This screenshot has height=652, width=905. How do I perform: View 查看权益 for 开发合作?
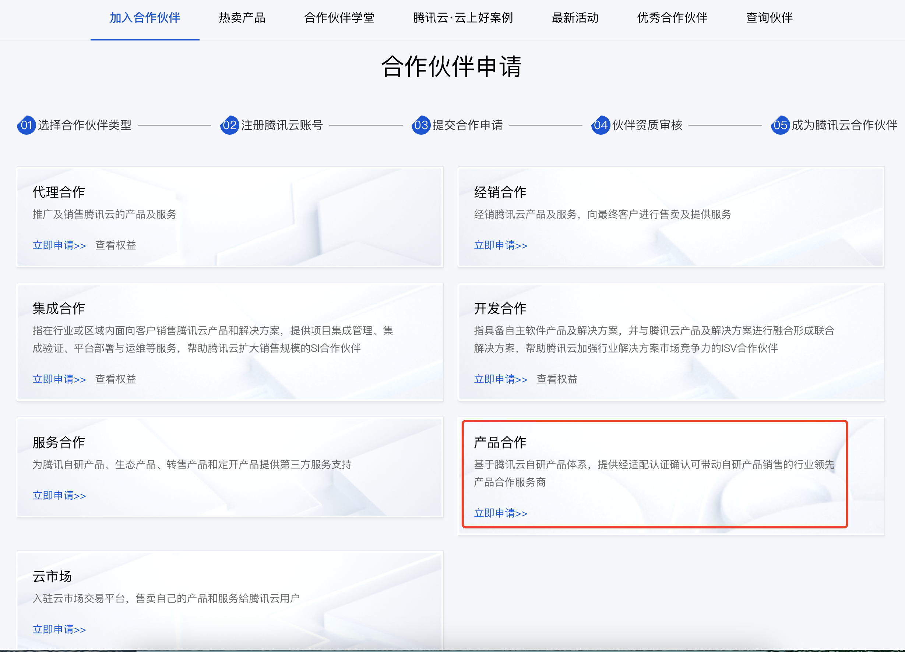click(557, 379)
